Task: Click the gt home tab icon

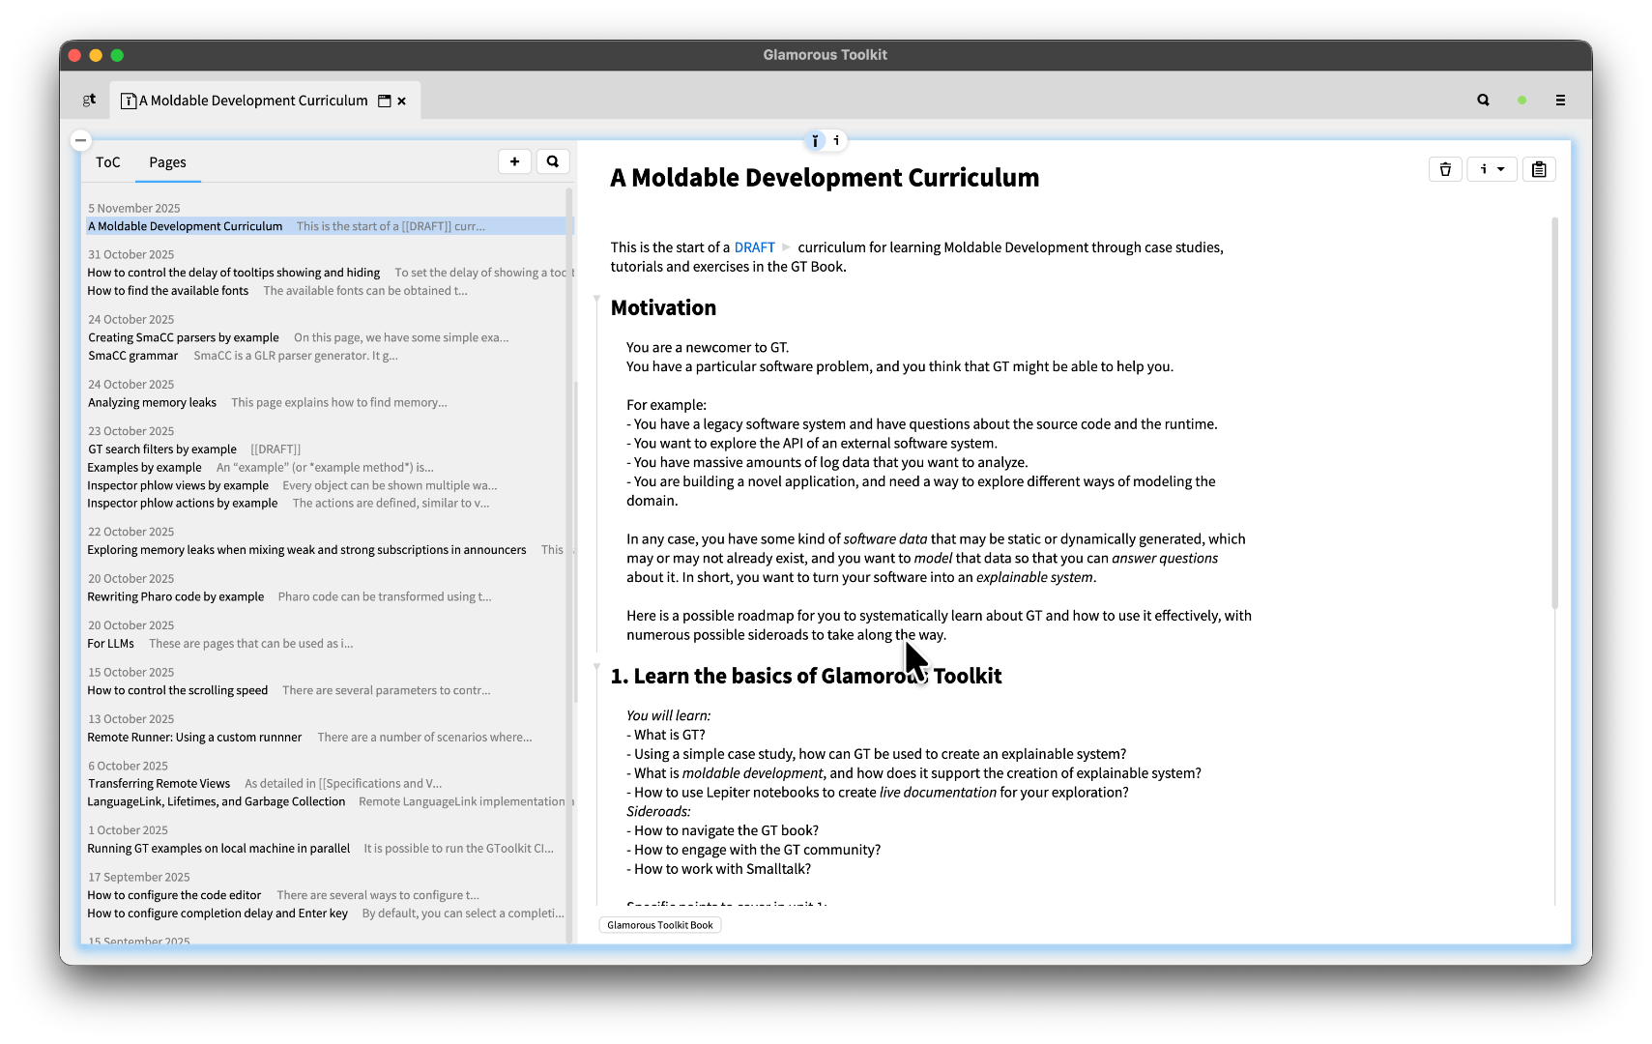Action: [89, 101]
